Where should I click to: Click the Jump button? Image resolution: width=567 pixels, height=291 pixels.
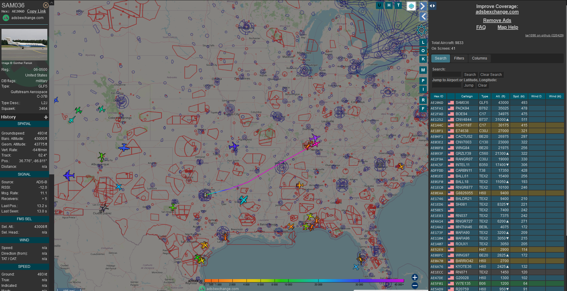coord(469,85)
